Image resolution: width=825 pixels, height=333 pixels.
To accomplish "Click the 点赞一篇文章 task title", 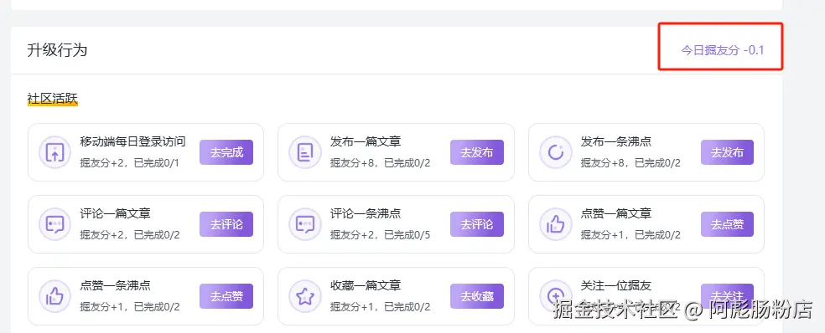I will (616, 213).
